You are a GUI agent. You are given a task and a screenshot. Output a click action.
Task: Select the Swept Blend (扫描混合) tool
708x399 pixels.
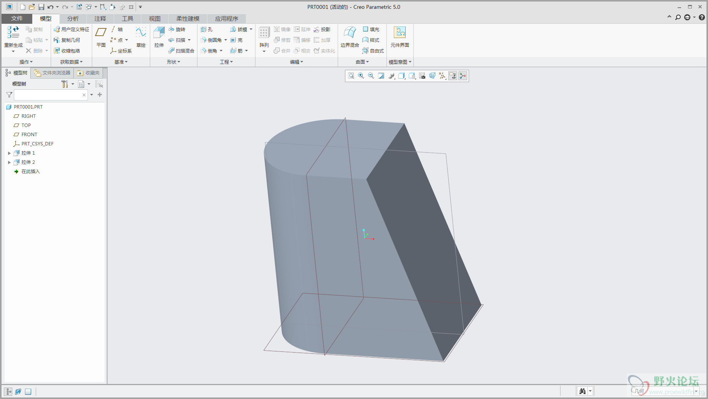point(181,51)
